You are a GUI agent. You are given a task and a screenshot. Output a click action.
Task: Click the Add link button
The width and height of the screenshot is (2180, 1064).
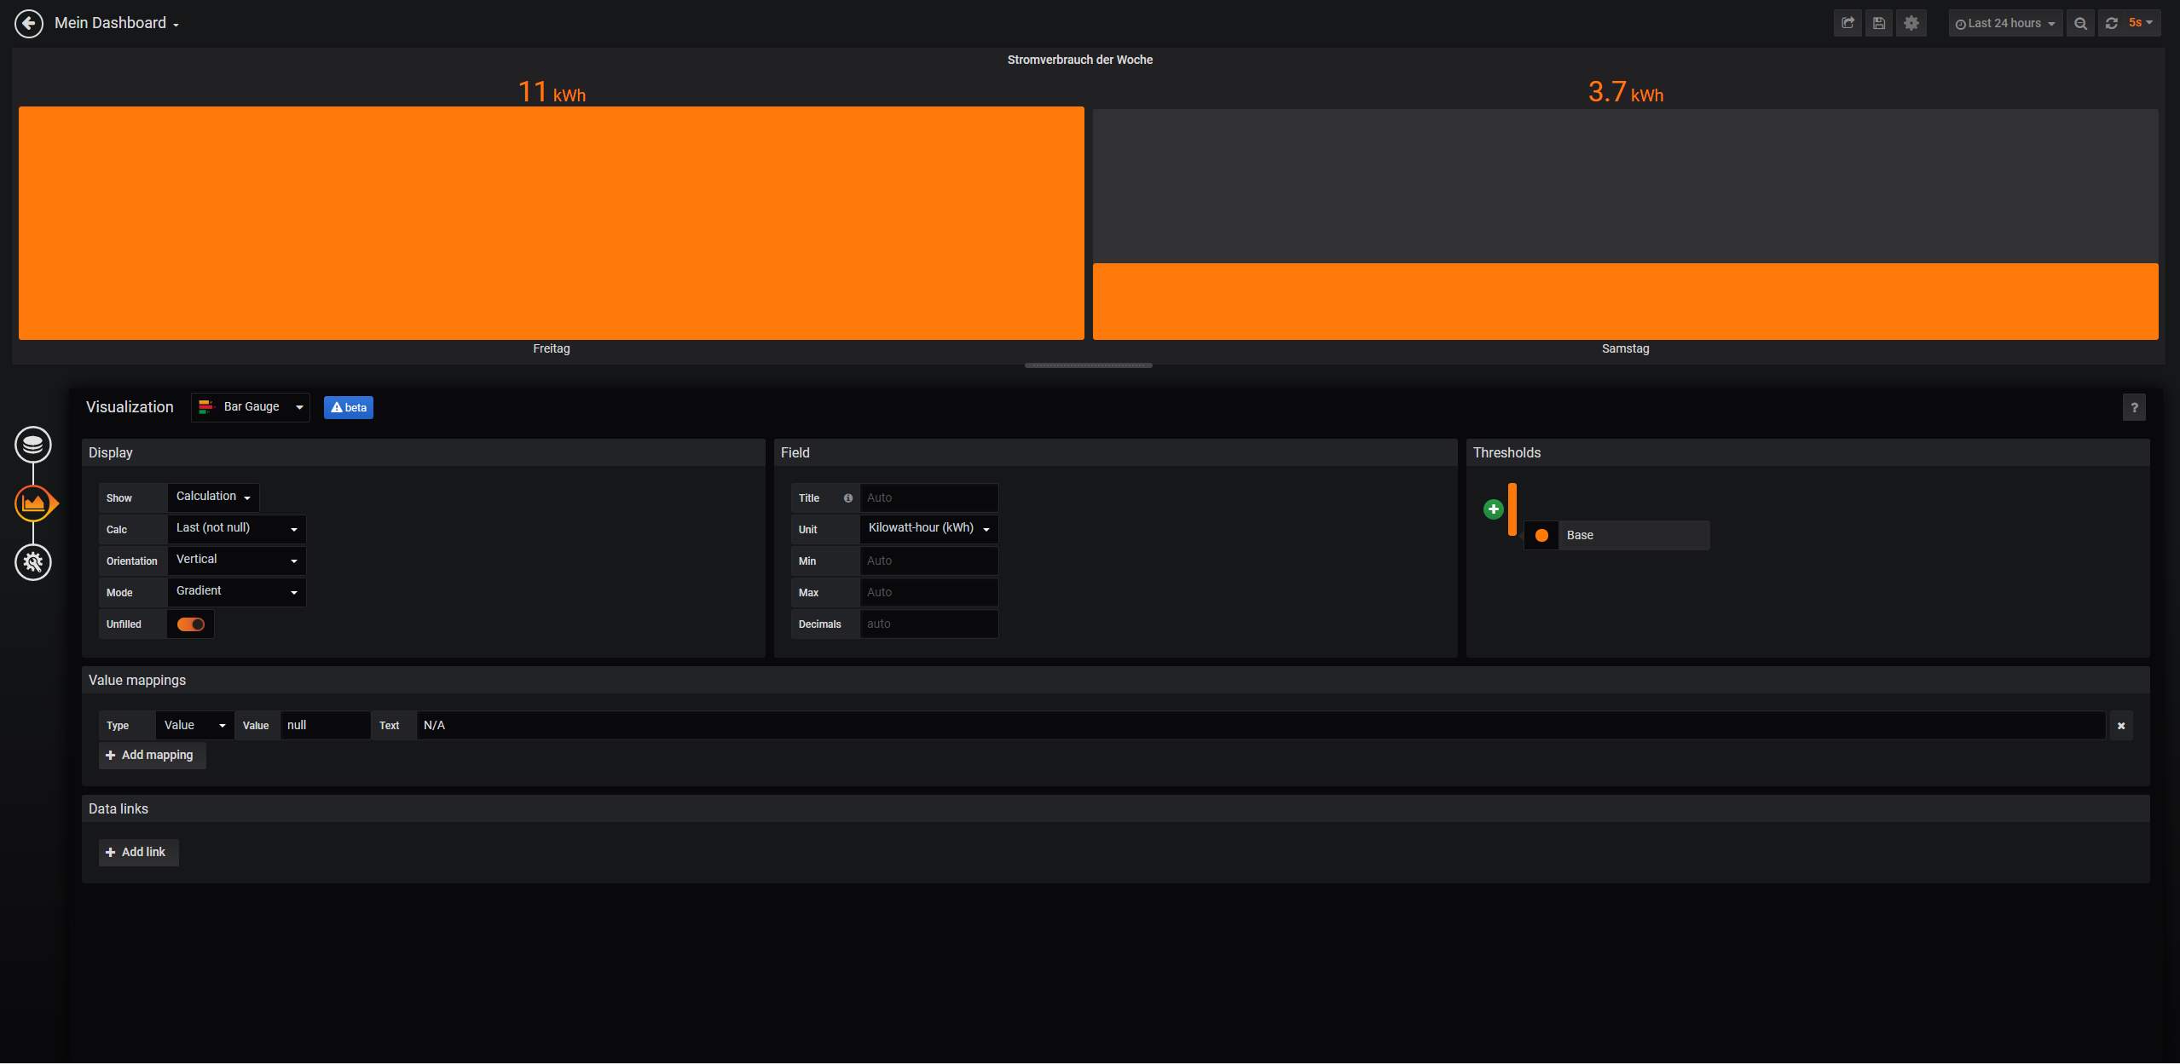tap(137, 853)
